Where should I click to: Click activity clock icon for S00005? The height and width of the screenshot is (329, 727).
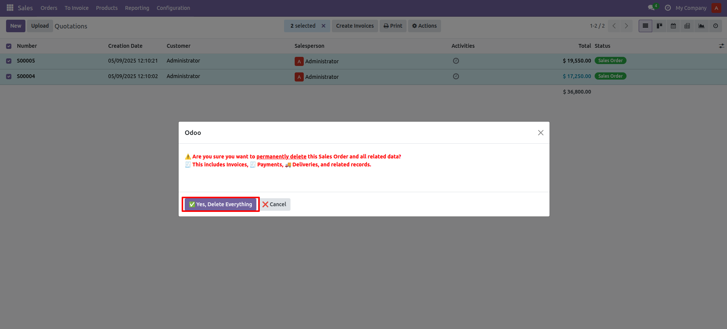(x=456, y=61)
